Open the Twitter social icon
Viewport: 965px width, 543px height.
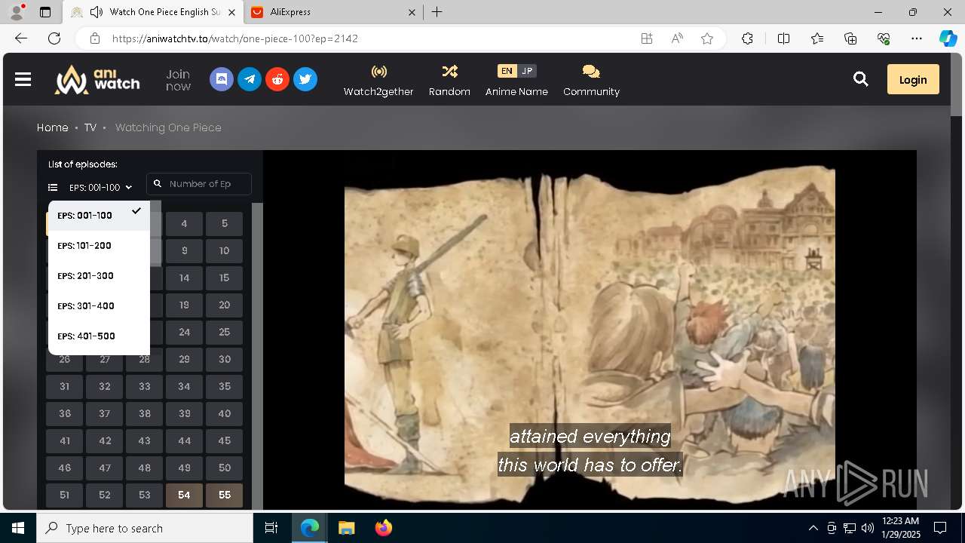tap(305, 79)
